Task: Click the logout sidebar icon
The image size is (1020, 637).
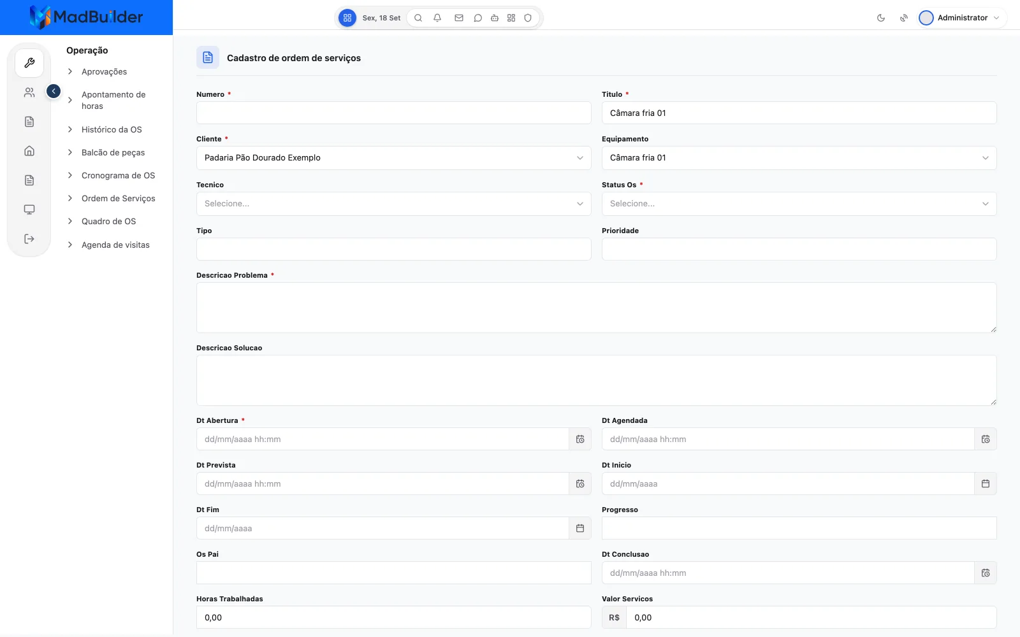Action: click(29, 239)
